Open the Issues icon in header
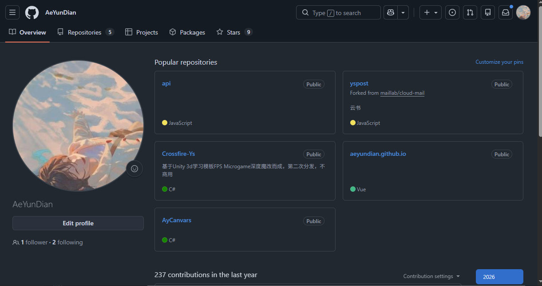 pos(452,13)
